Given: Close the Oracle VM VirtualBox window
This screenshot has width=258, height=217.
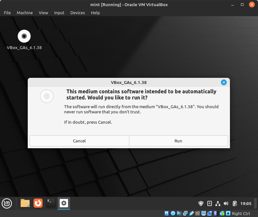Looking at the screenshot, I should [252, 5].
